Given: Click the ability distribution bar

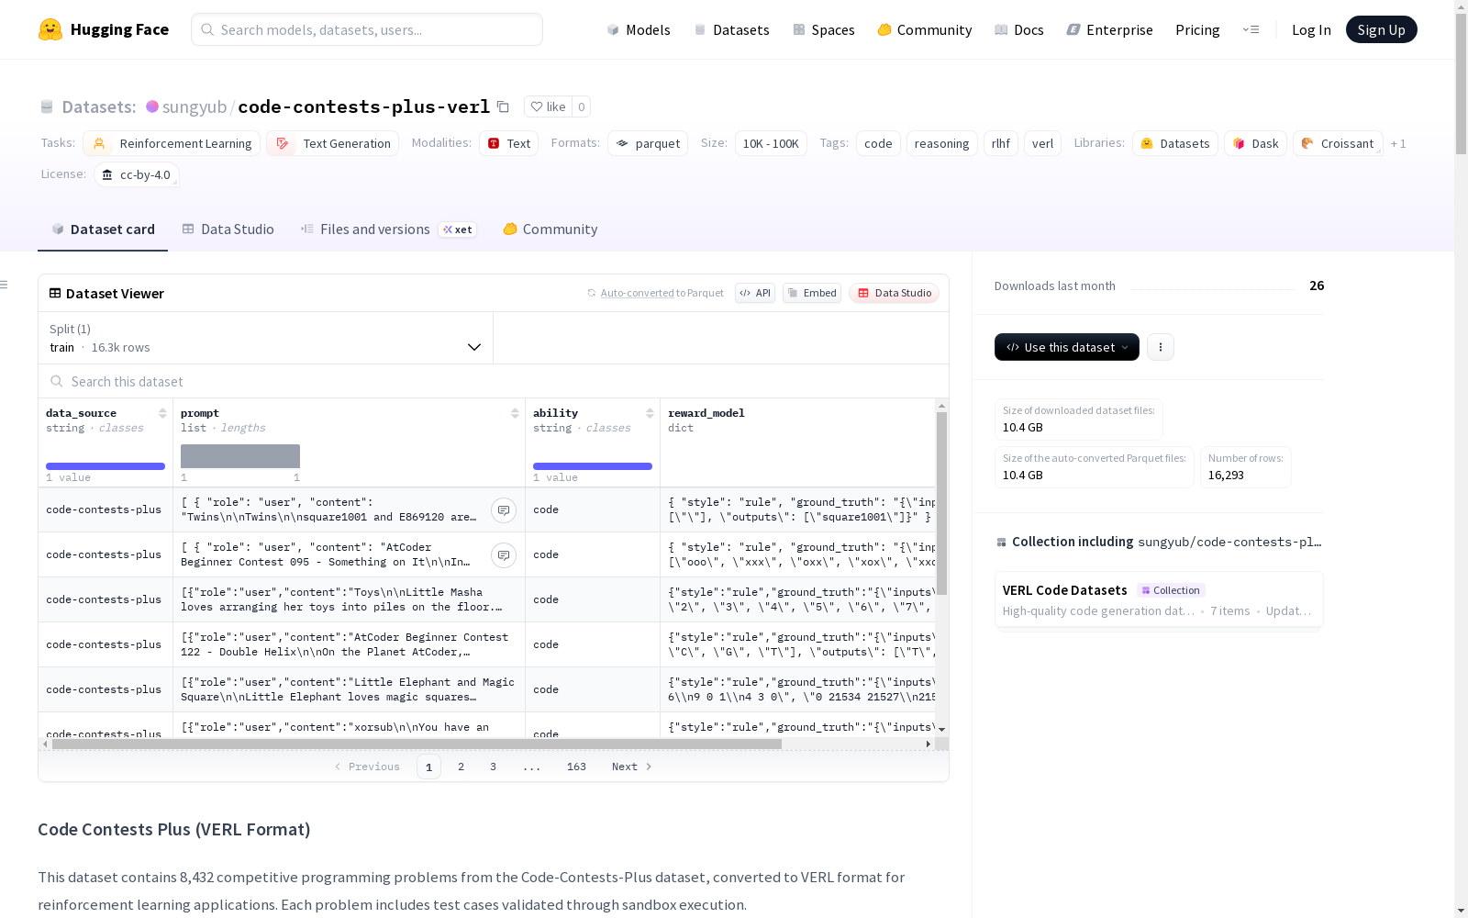Looking at the screenshot, I should coord(593,466).
